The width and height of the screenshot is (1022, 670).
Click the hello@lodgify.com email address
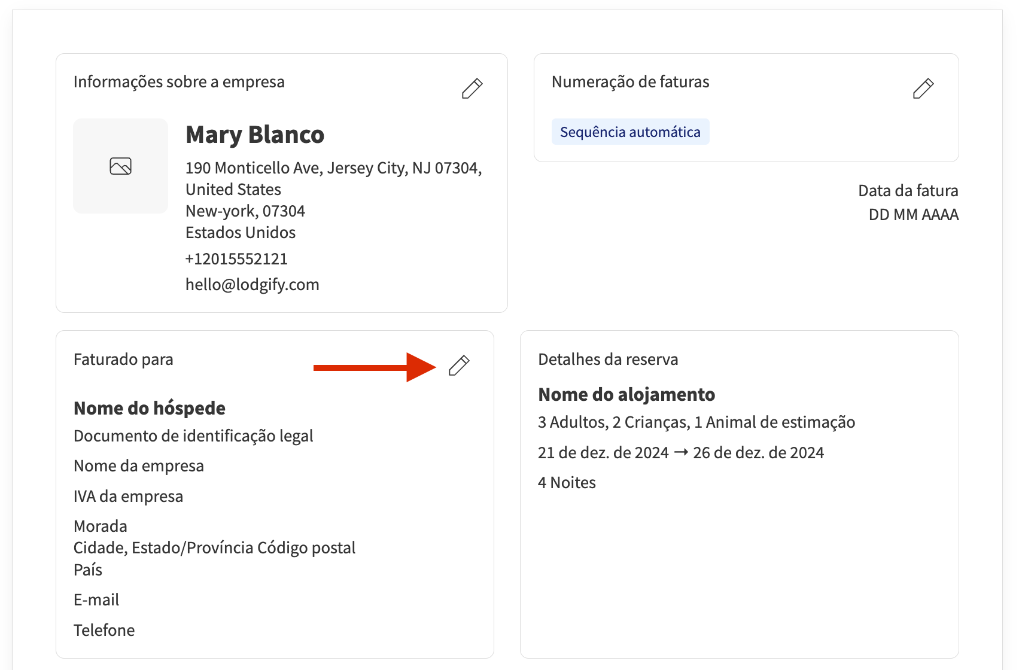tap(252, 285)
